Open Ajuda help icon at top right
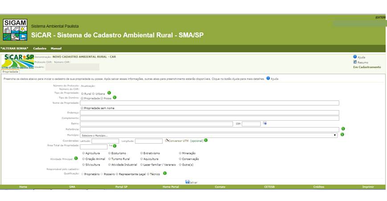Image resolution: width=387 pixels, height=201 pixels. (355, 57)
